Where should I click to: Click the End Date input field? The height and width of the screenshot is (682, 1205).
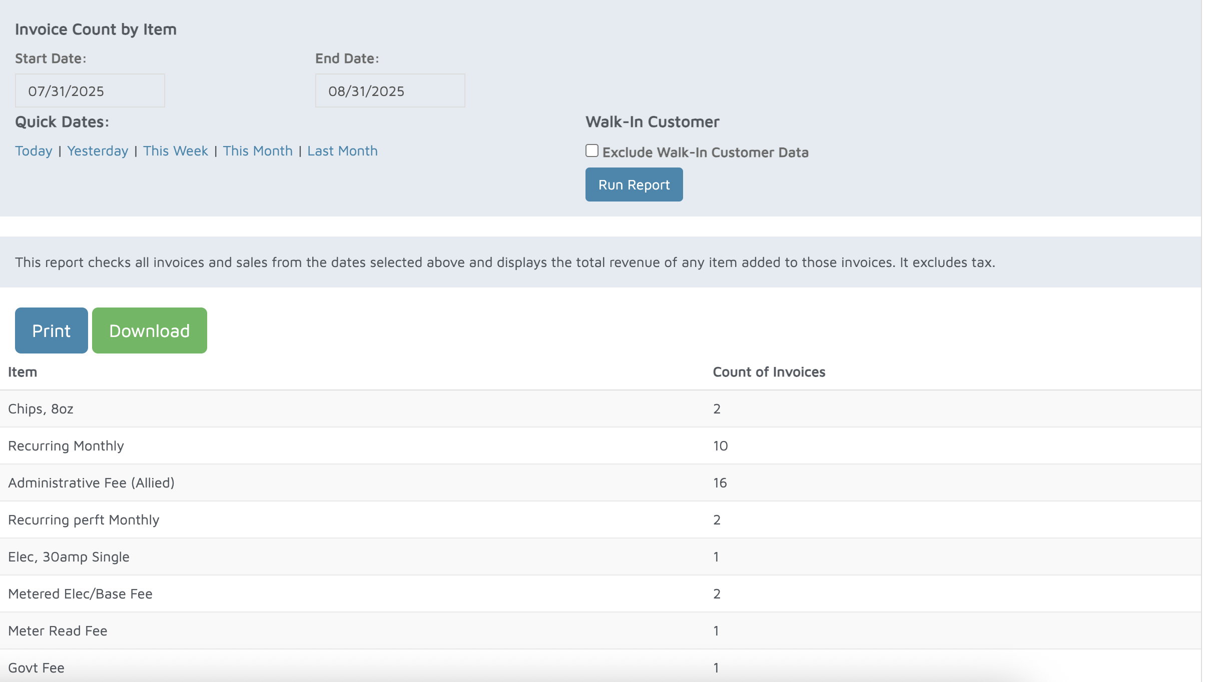click(x=390, y=90)
